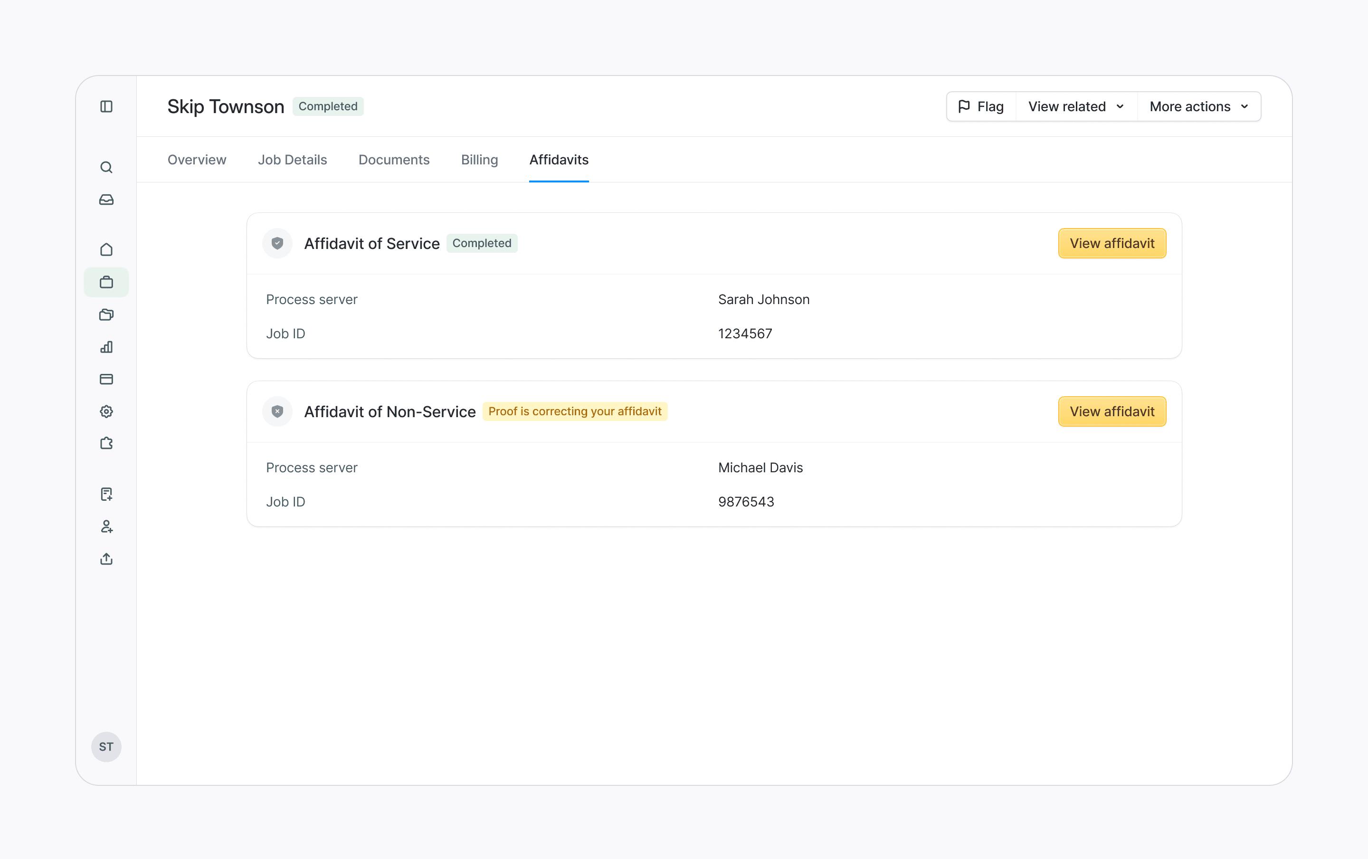View the Affidavit of Non-Service
1368x859 pixels.
tap(1111, 411)
